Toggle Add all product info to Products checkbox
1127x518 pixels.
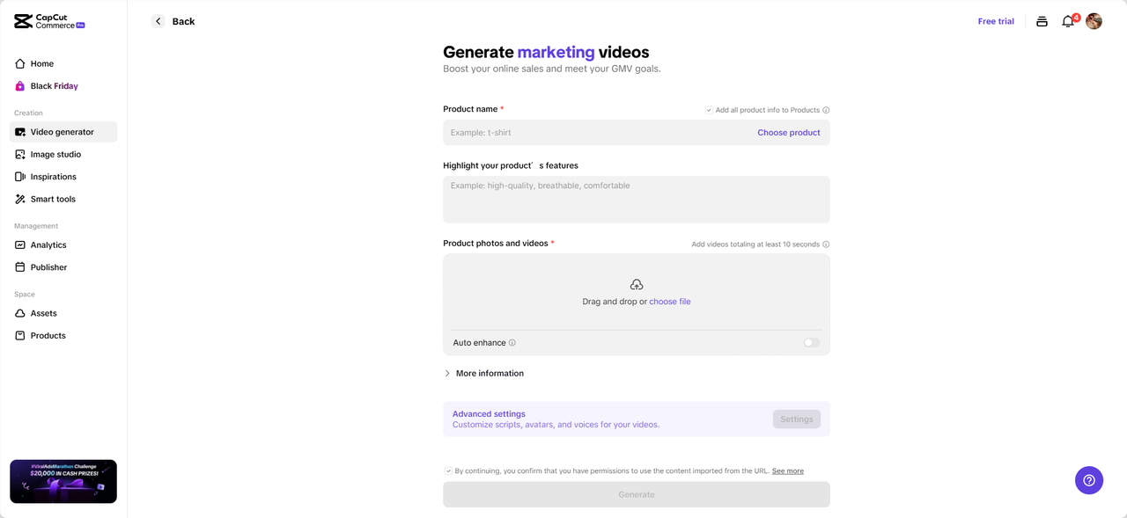pyautogui.click(x=709, y=110)
